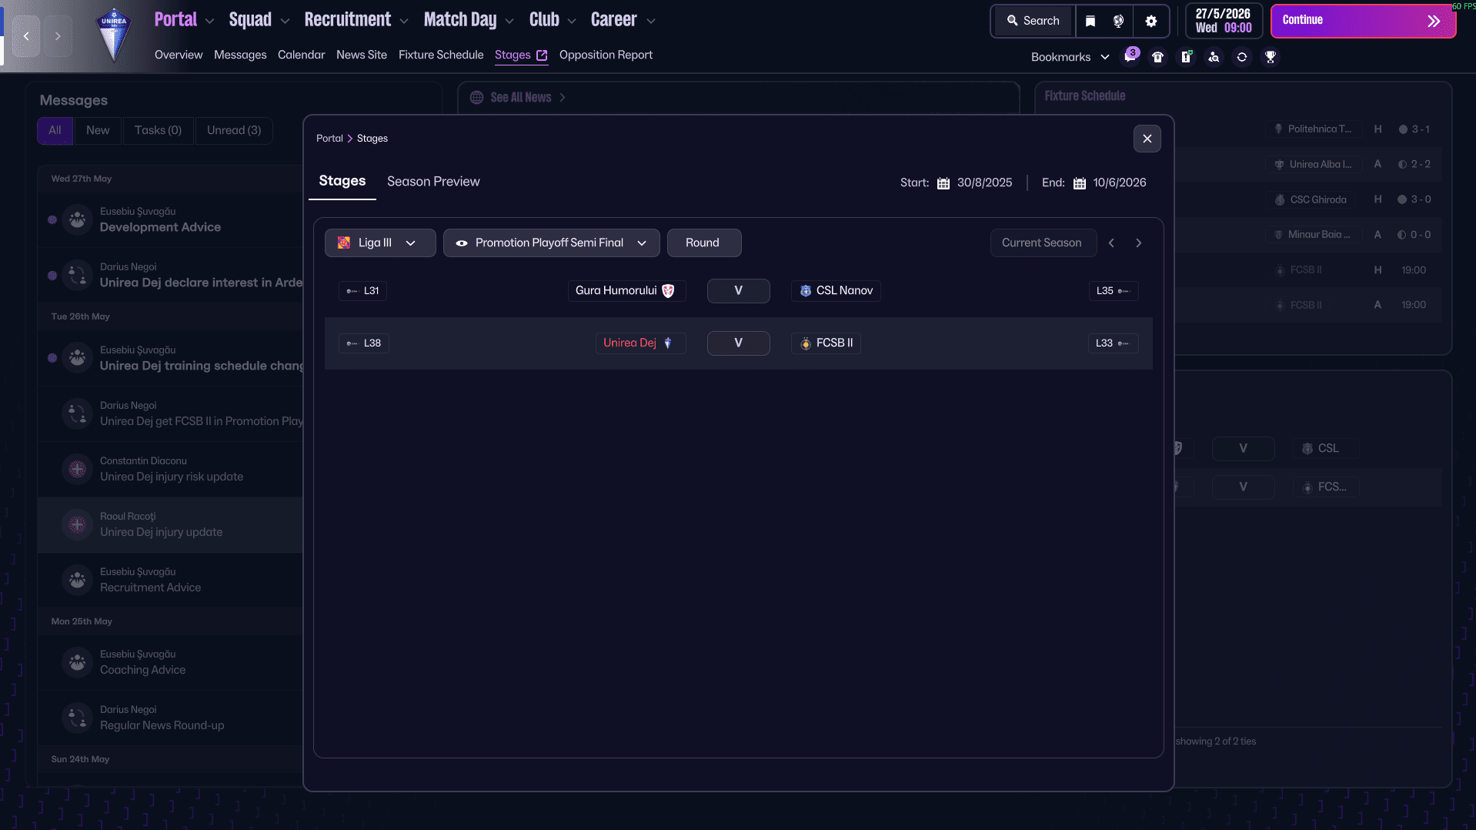Click the trophy shortcut icon

pos(1271,57)
